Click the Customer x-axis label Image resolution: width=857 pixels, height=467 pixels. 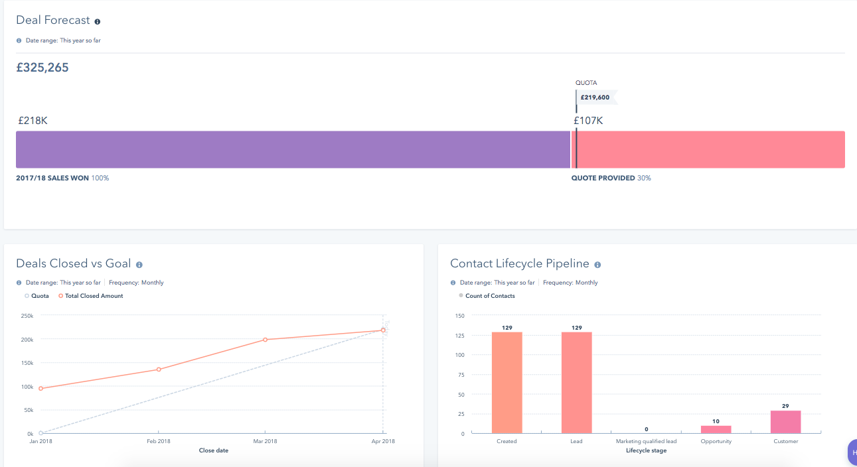coord(786,441)
